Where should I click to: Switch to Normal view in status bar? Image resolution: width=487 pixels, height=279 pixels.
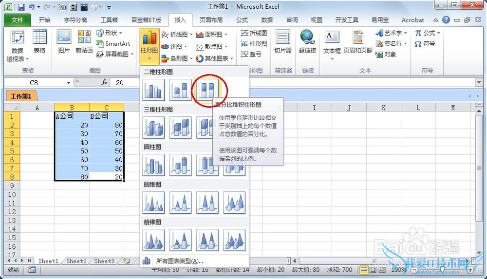coord(364,269)
